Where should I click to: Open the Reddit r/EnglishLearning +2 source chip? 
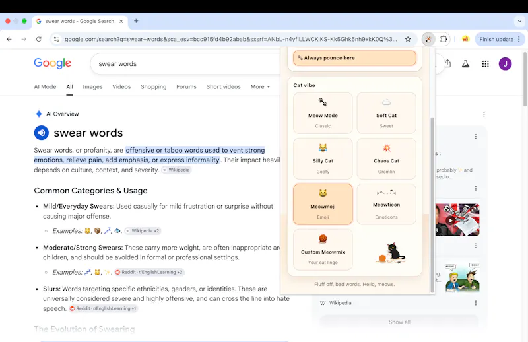pyautogui.click(x=149, y=272)
